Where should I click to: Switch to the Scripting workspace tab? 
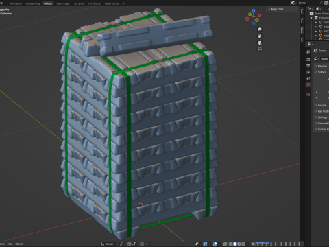click(x=79, y=3)
